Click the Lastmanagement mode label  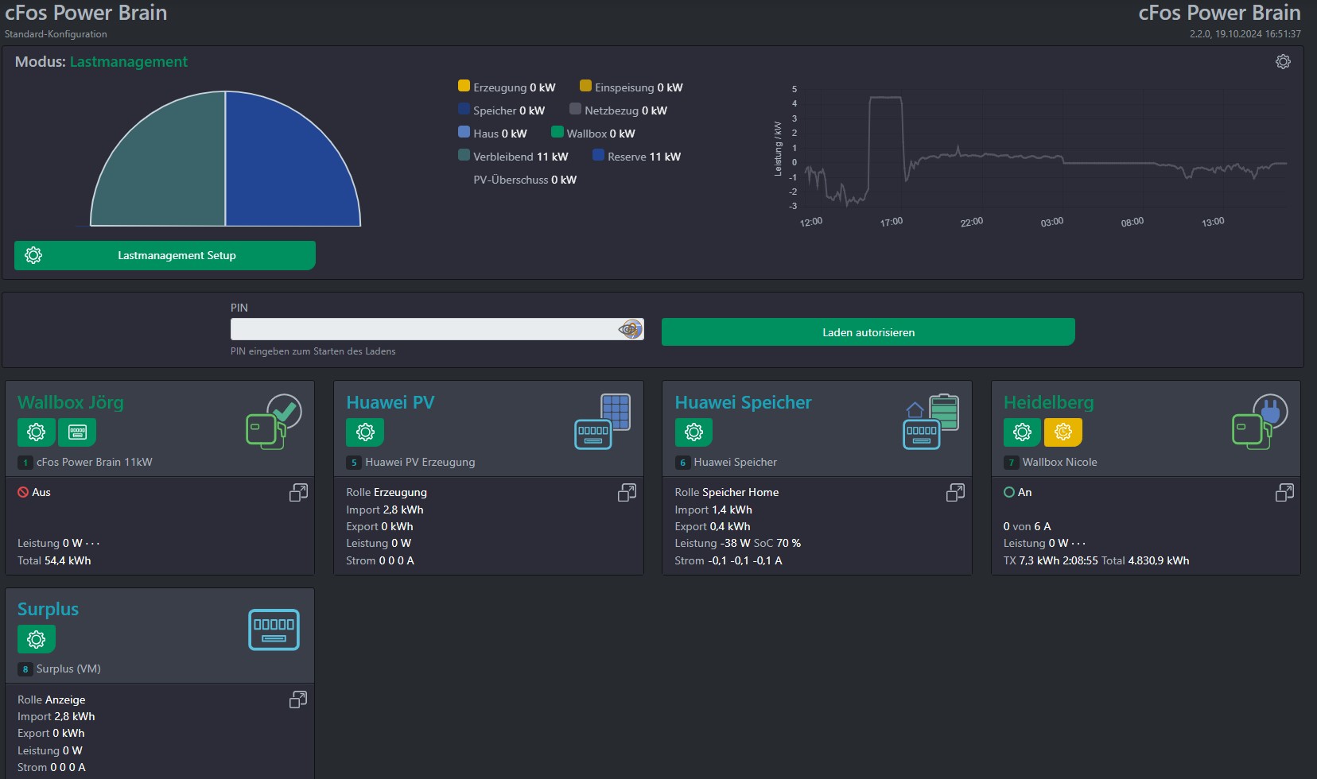point(128,61)
